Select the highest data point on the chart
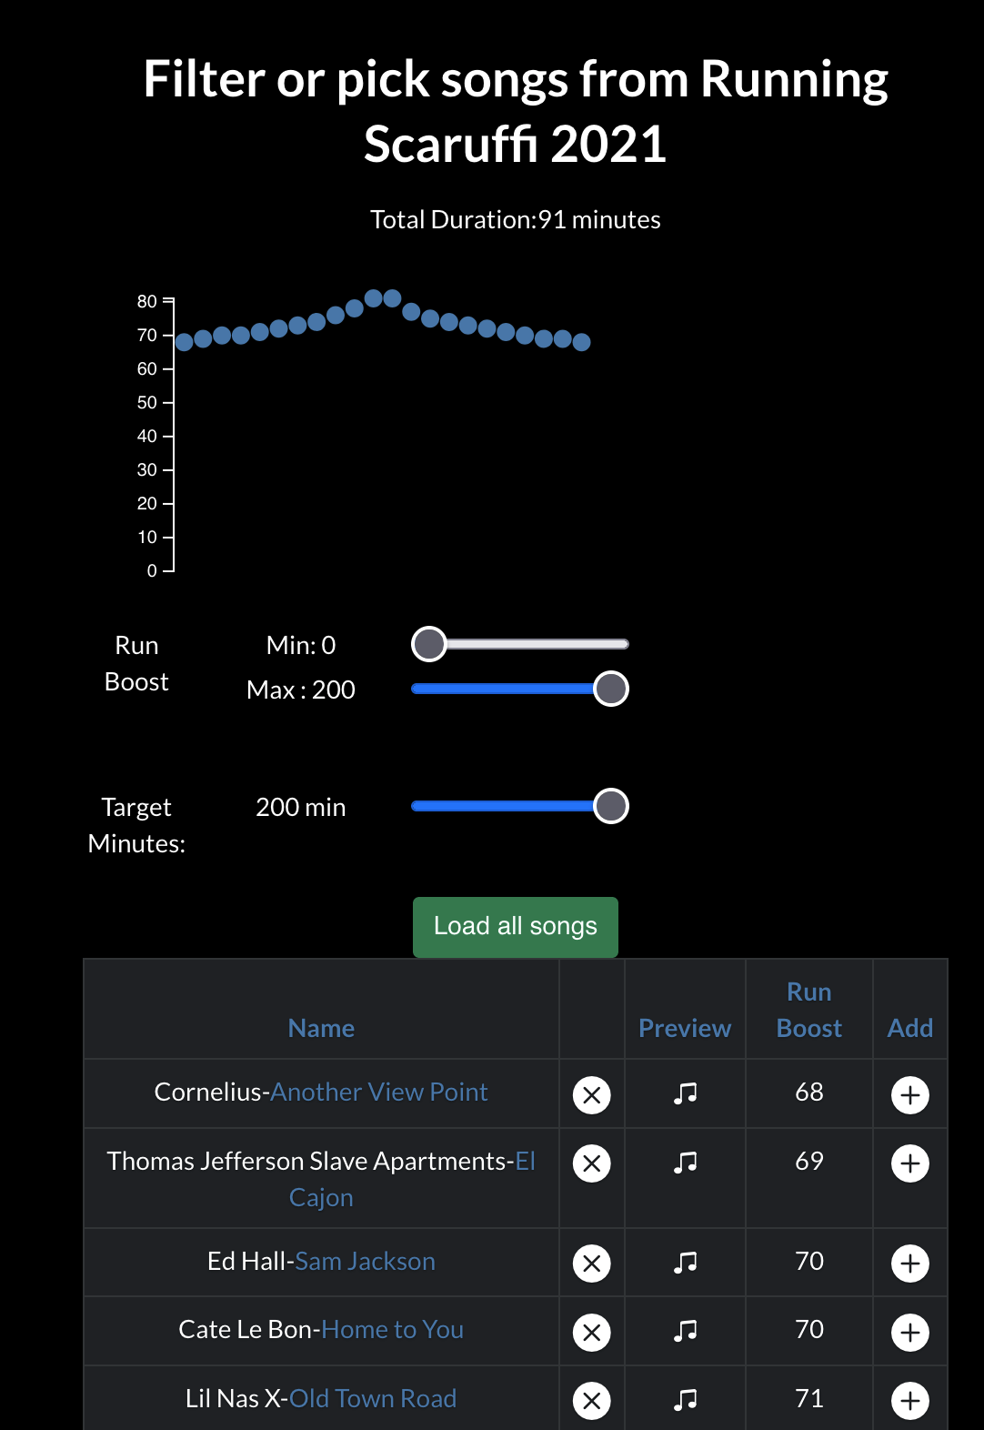984x1430 pixels. tap(373, 297)
